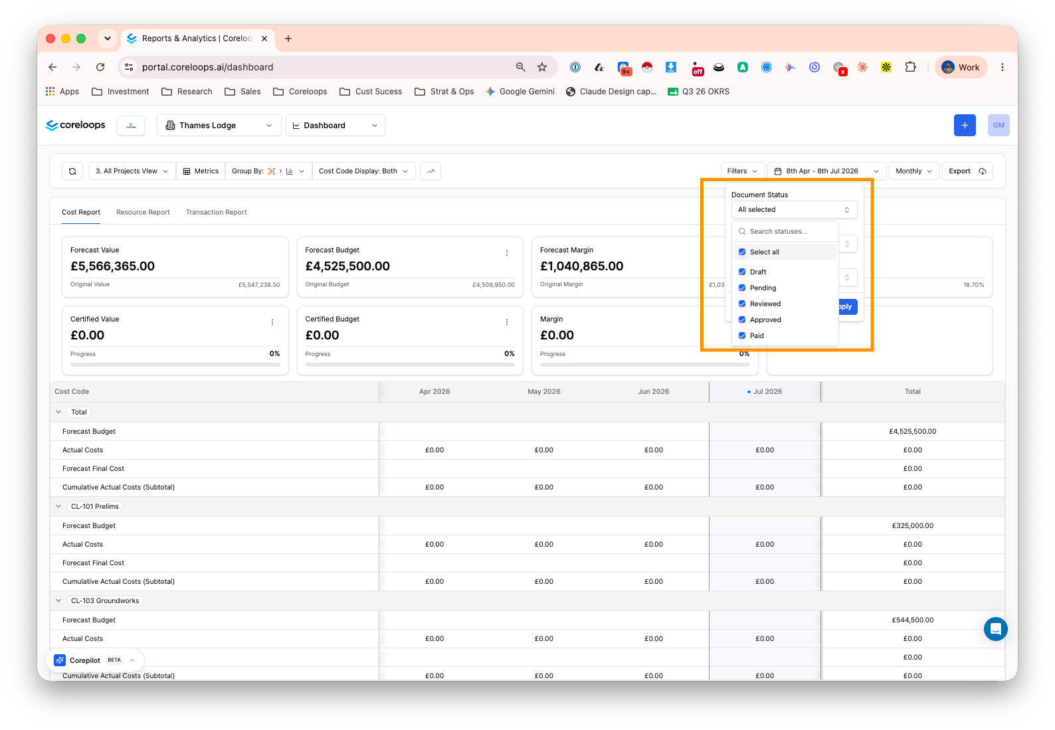Open the 3. All Projects View dropdown
1055x730 pixels.
pos(132,171)
